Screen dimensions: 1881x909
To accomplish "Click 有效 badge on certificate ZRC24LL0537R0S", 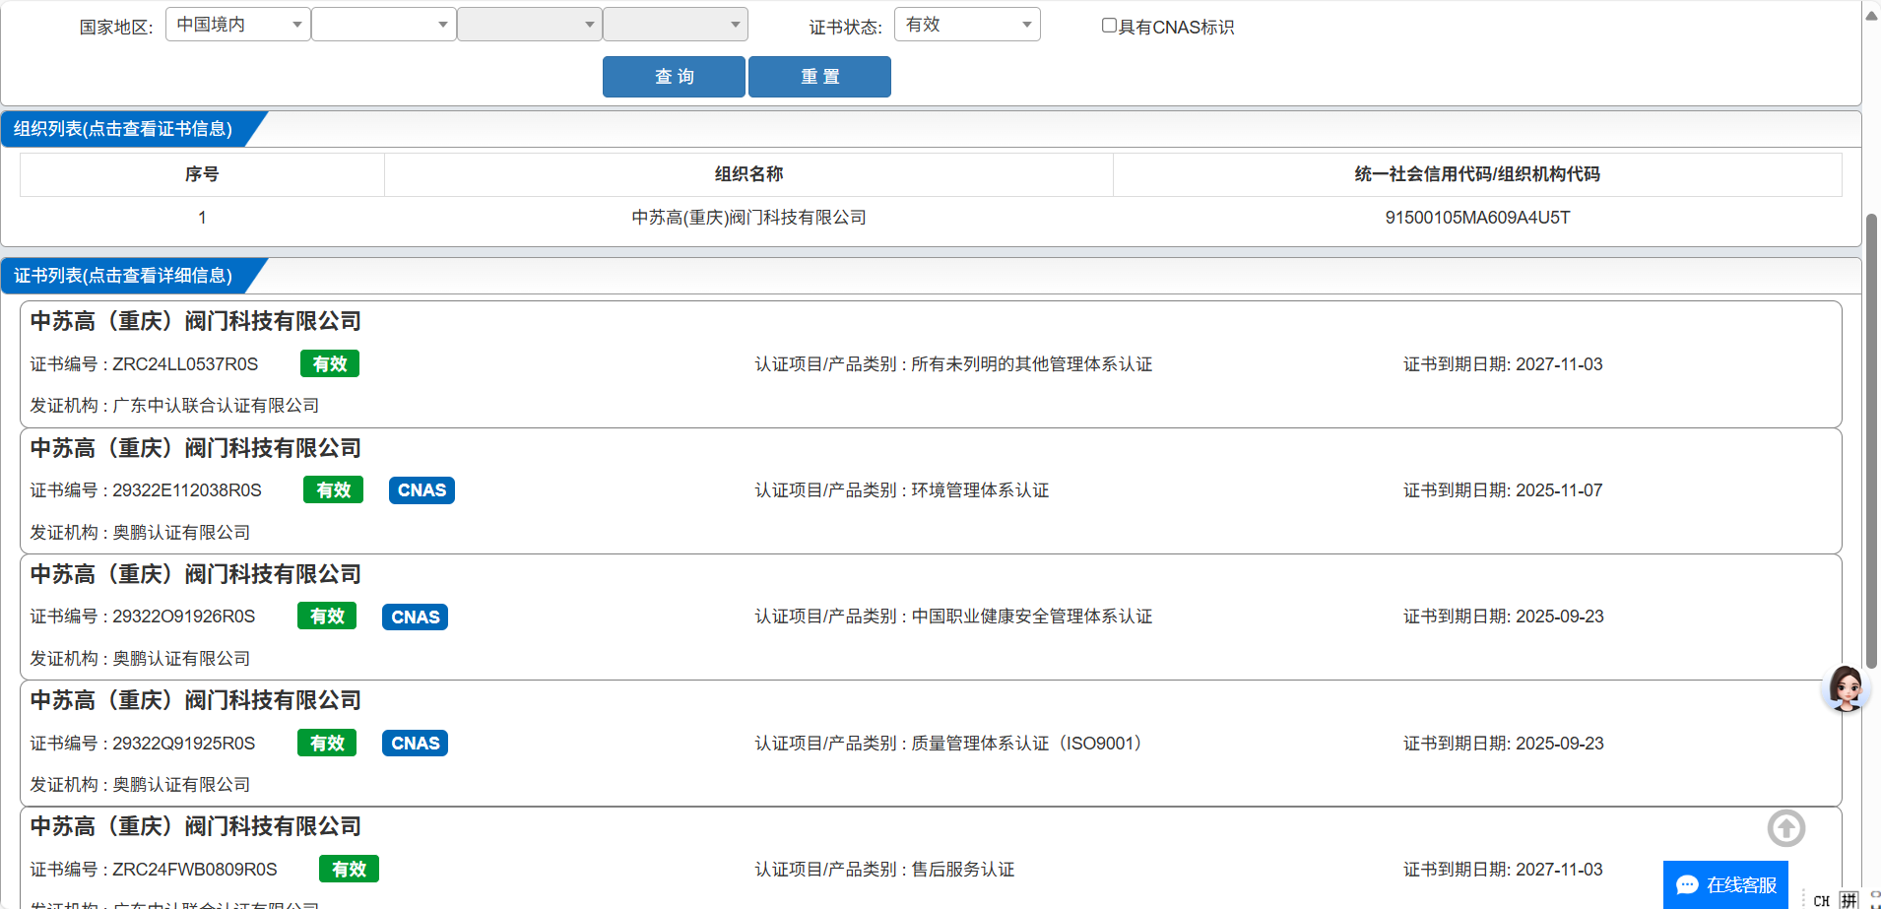I will tap(330, 364).
